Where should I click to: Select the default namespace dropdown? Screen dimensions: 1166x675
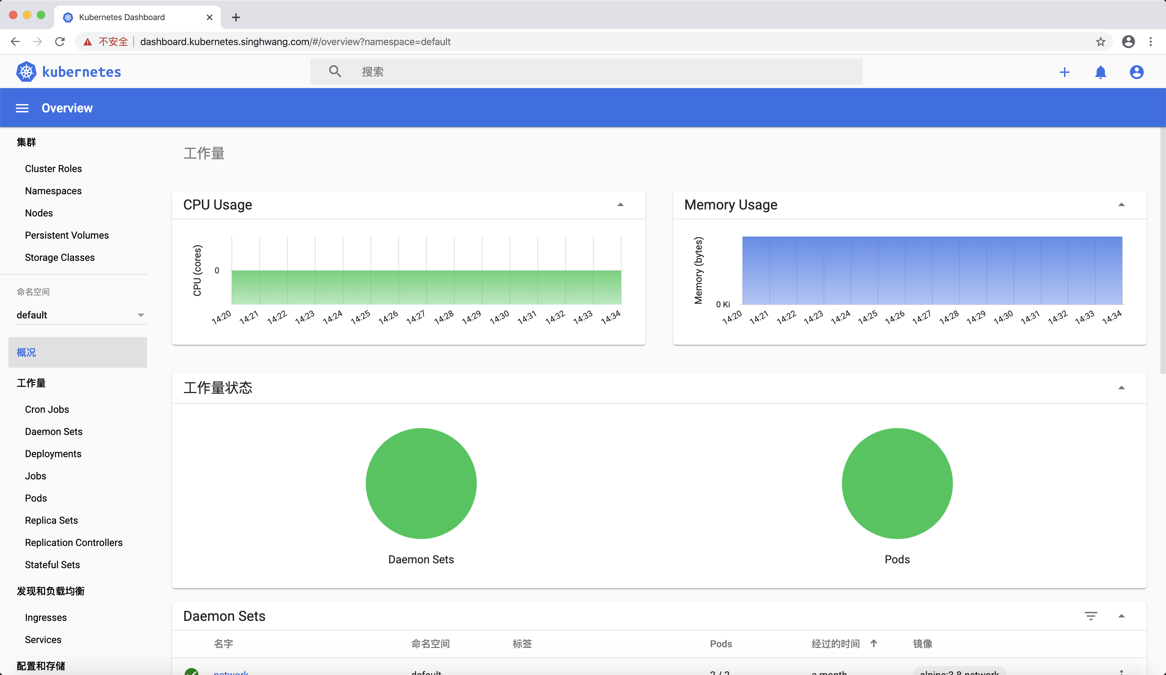click(77, 314)
